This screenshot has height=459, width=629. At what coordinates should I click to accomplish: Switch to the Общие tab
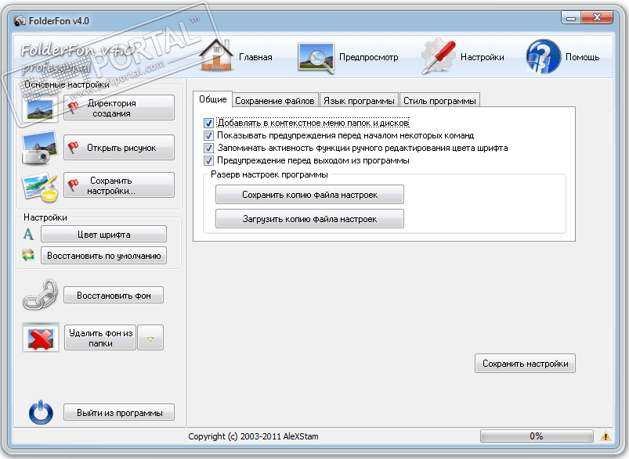pos(212,99)
